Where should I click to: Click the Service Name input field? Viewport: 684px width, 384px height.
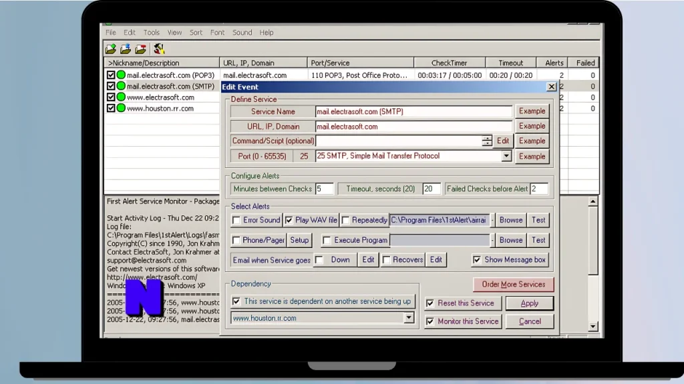413,111
